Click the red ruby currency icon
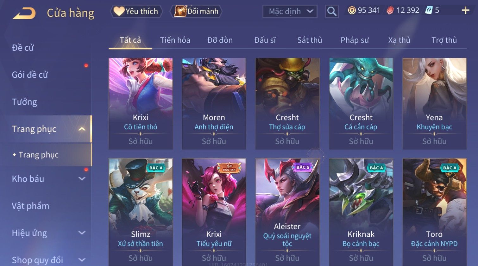 (390, 10)
